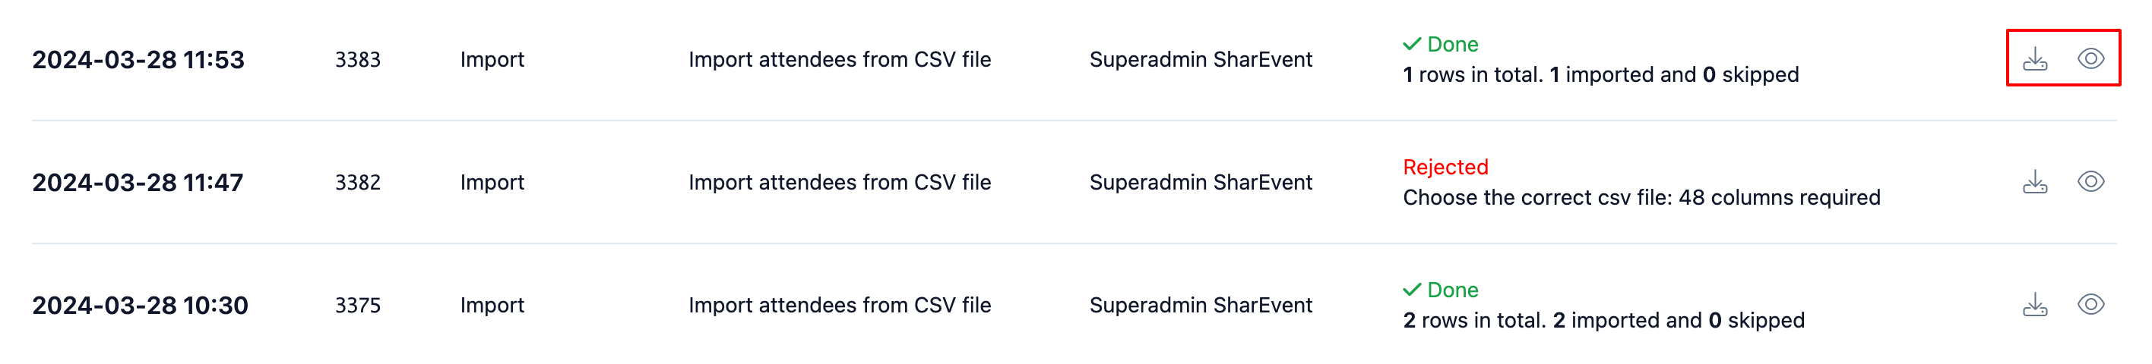Screen dimensions: 2152x364
Task: Click "2 rows in total" result summary
Action: (x=1604, y=321)
